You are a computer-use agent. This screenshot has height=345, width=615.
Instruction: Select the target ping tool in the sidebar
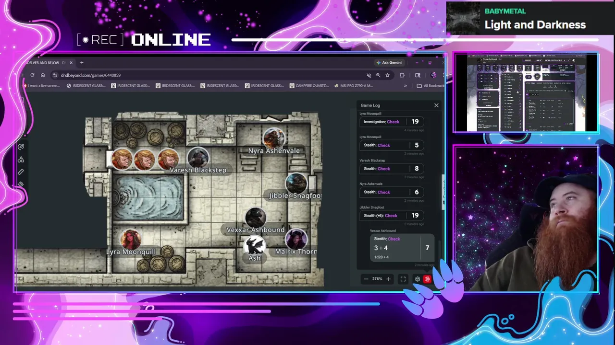[x=21, y=184]
